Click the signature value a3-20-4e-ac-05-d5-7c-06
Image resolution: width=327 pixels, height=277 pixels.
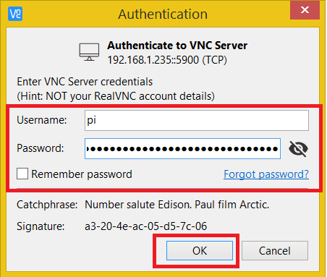coord(146,226)
